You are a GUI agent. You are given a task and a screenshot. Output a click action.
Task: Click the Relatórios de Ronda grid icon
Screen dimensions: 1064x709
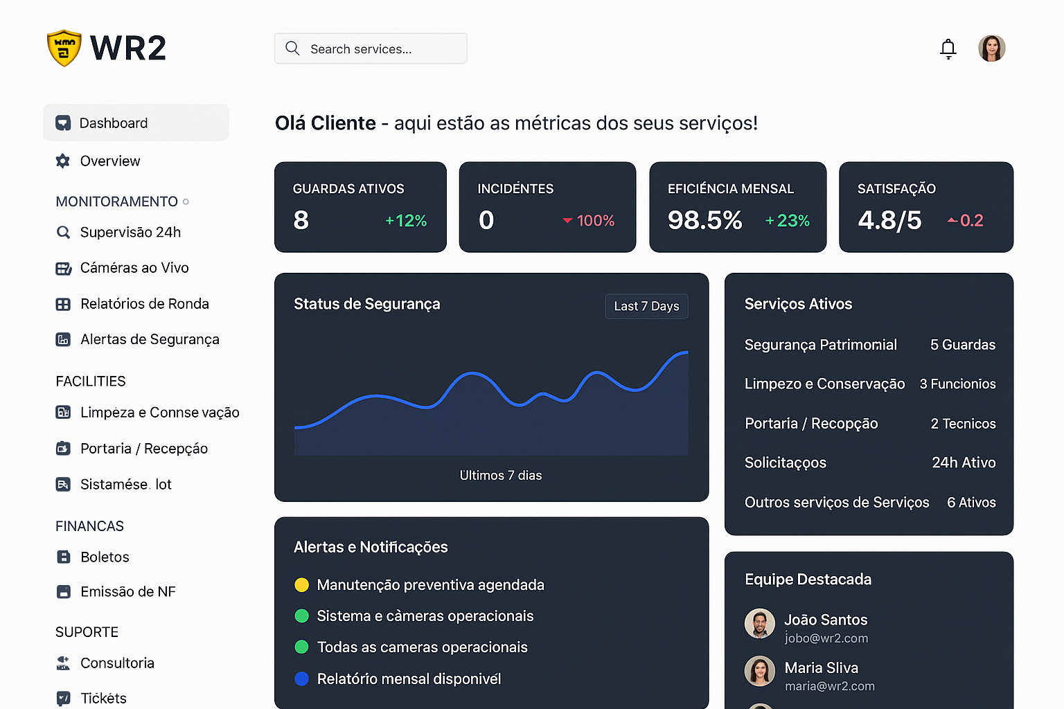click(x=63, y=303)
